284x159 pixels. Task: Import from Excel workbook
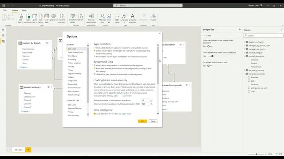point(28,19)
